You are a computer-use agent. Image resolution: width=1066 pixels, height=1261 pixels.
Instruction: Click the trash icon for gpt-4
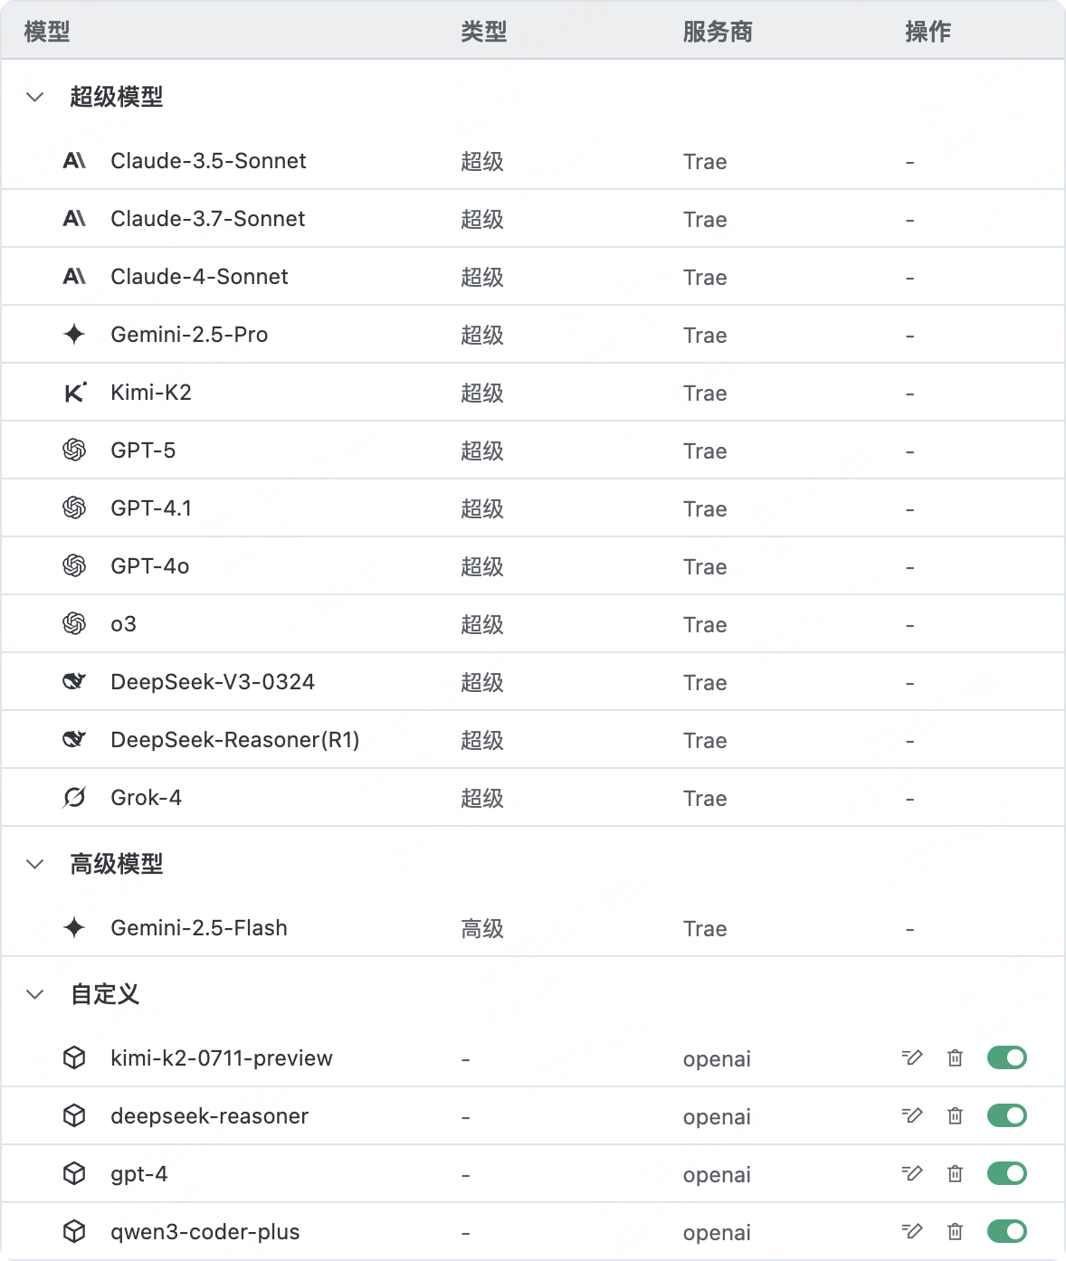[955, 1173]
